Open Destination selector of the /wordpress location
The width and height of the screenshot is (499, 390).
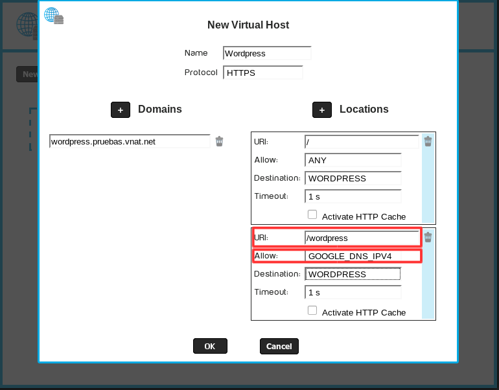[353, 274]
